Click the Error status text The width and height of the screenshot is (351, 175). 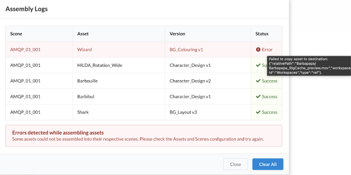pyautogui.click(x=267, y=50)
